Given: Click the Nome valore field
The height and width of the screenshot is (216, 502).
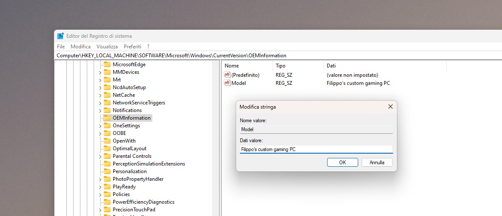Looking at the screenshot, I should tap(317, 129).
